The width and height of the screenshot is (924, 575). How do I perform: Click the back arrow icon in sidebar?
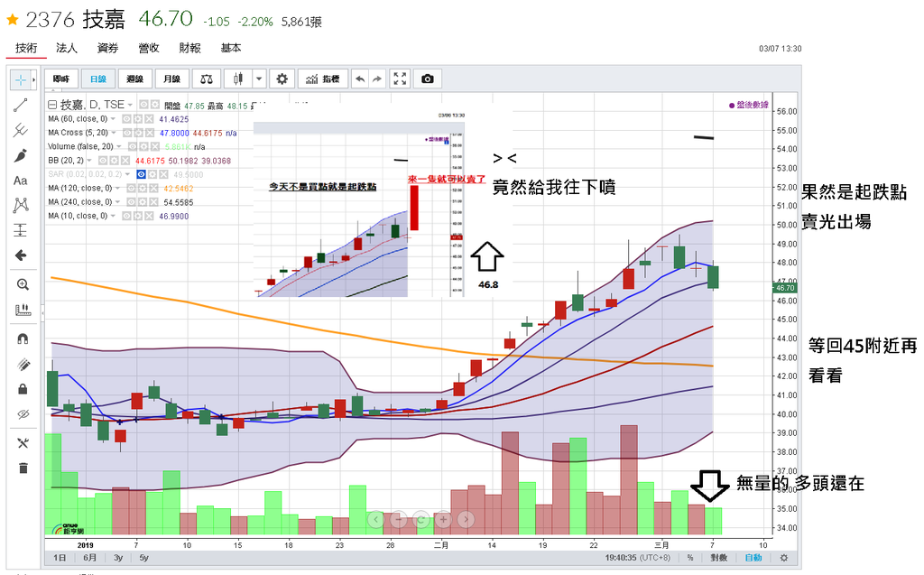[21, 255]
